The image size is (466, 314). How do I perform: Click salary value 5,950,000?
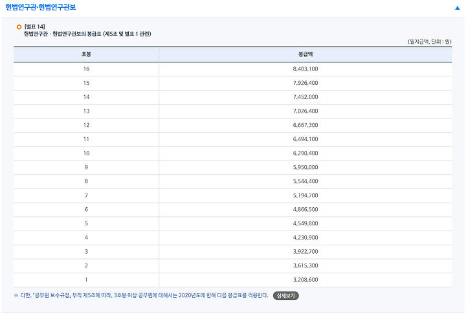(x=305, y=167)
